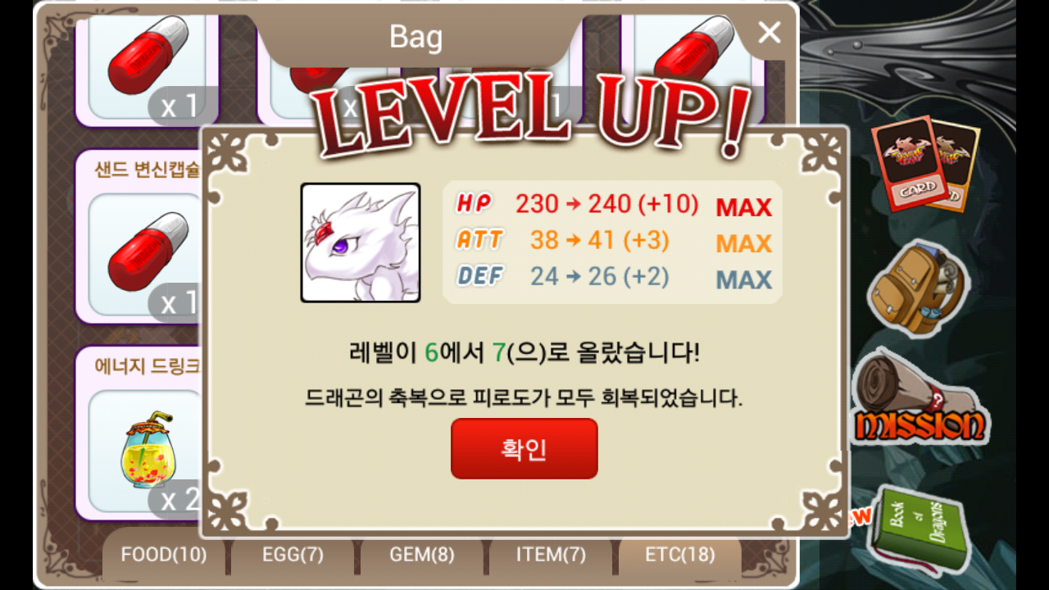Open the Mission scroll icon
The image size is (1049, 590).
coord(919,399)
